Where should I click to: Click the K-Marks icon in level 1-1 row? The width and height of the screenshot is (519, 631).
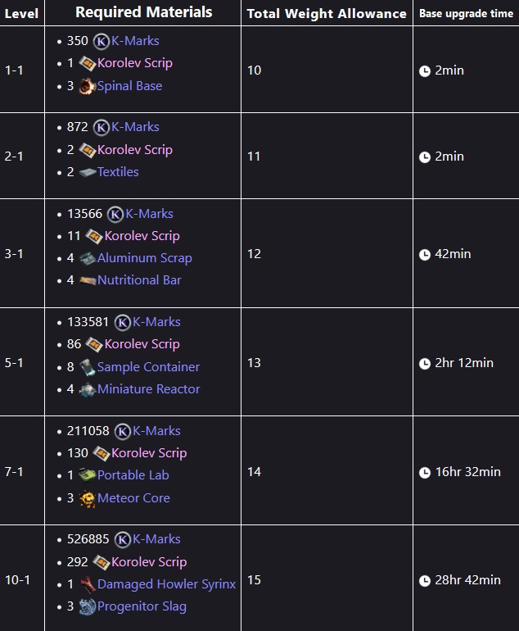[x=102, y=41]
